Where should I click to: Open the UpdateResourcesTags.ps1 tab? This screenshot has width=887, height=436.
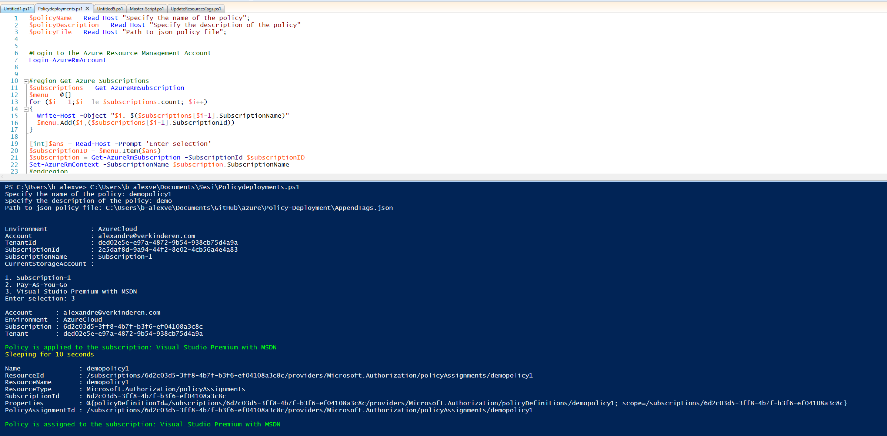click(x=196, y=9)
